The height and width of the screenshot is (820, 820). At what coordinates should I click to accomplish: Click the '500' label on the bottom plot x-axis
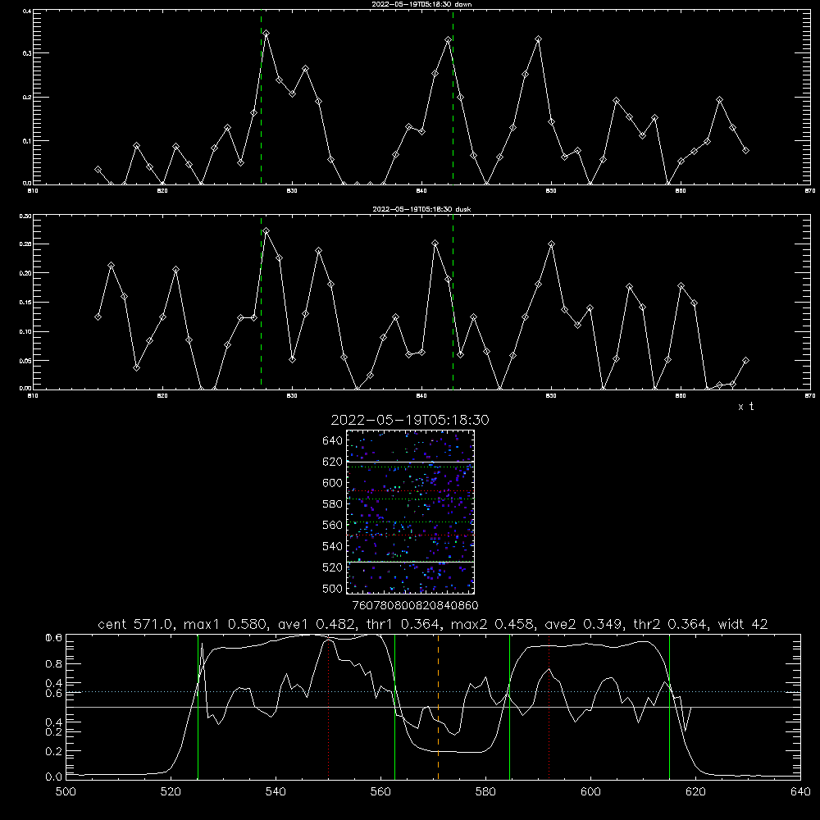tap(66, 792)
